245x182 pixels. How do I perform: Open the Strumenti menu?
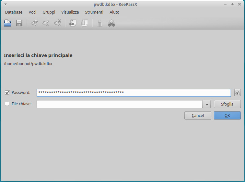(x=94, y=12)
